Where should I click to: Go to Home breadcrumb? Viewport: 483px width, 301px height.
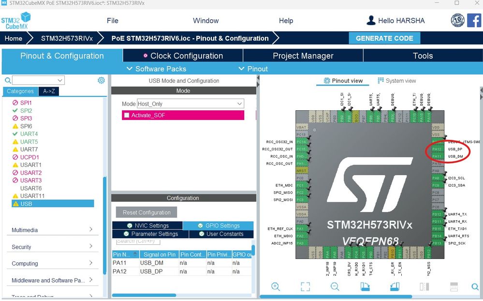pos(13,38)
